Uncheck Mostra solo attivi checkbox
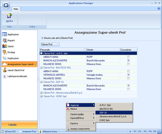162x134 pixels. click(42, 38)
